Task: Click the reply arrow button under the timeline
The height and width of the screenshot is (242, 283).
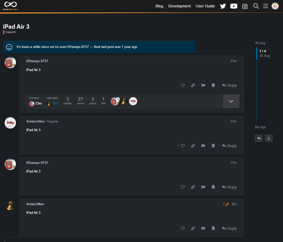Action: point(259,138)
